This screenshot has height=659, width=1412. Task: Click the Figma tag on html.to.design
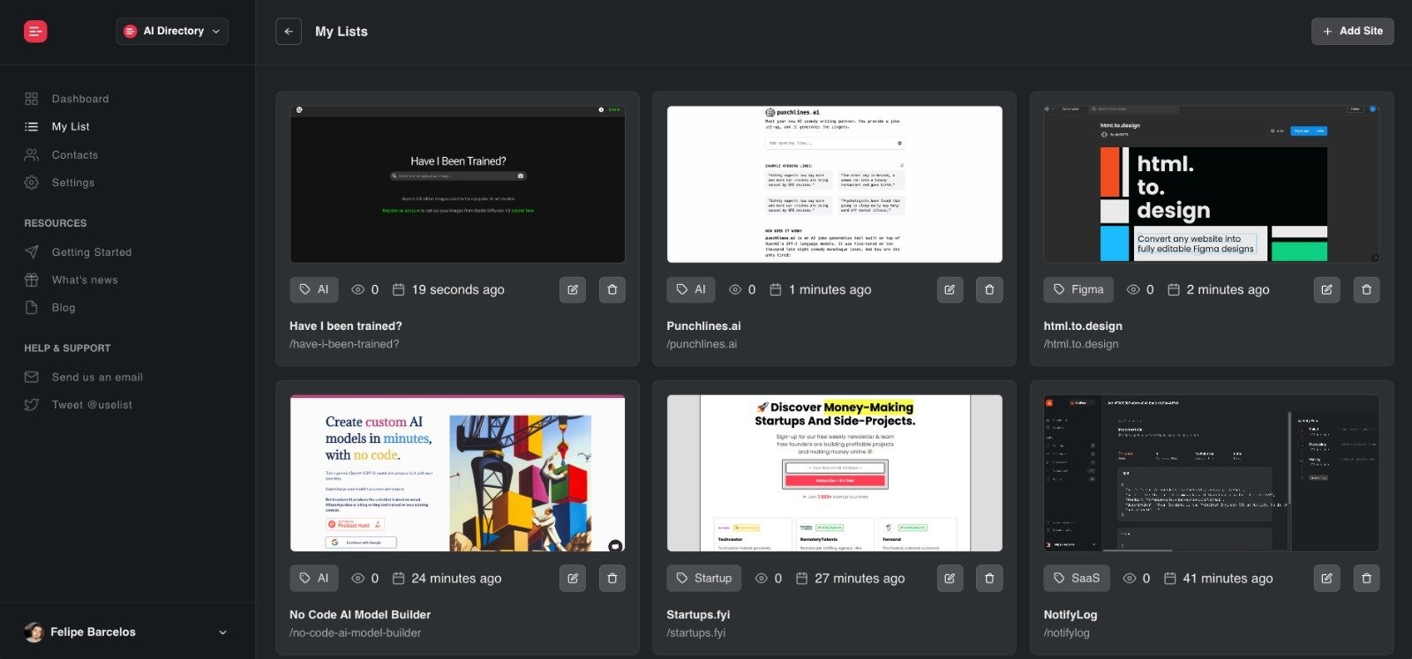[1078, 289]
